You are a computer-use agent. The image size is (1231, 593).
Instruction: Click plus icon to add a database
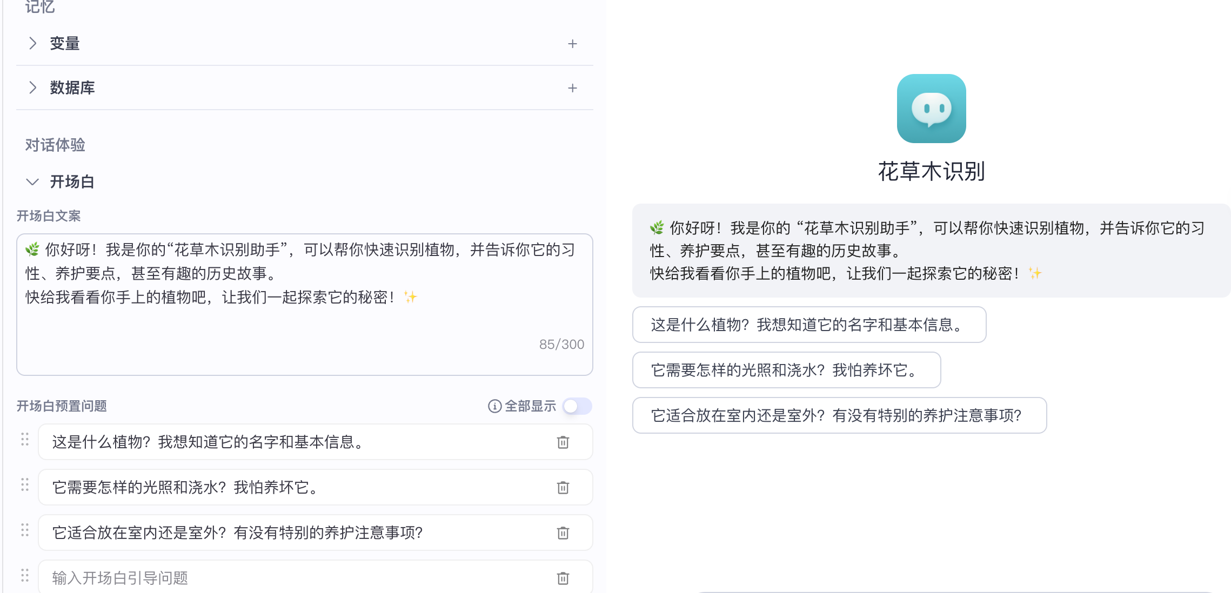pos(572,88)
